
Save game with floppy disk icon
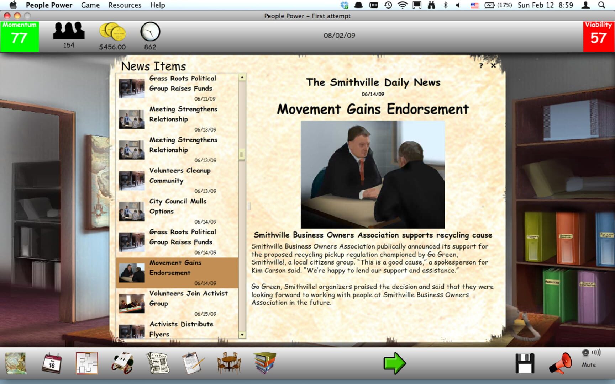(525, 363)
